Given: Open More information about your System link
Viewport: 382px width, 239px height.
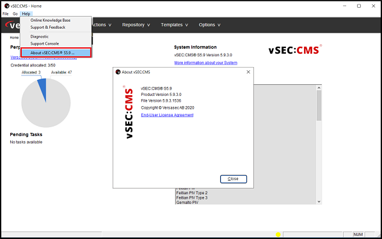Looking at the screenshot, I should point(205,63).
